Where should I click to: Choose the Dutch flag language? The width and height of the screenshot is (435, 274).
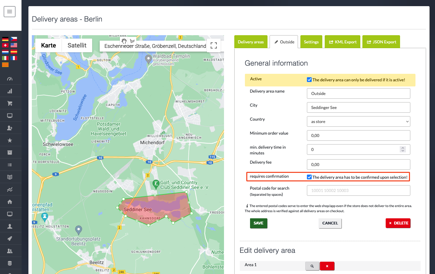[5, 52]
